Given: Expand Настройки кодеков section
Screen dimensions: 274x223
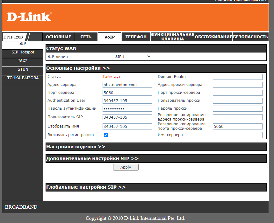Looking at the screenshot, I should click(x=76, y=147).
